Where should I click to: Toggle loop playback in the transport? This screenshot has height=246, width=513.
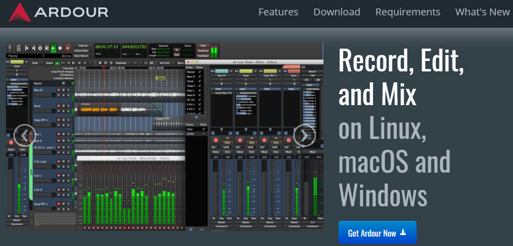pyautogui.click(x=40, y=48)
